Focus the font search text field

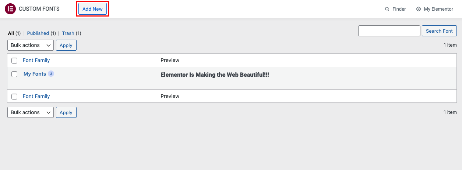coord(389,31)
